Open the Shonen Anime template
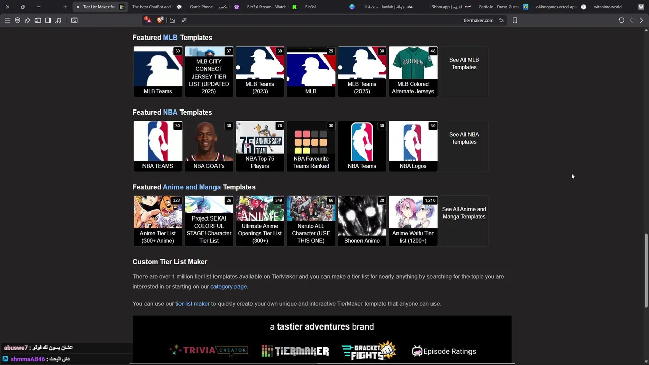The image size is (649, 365). point(362,221)
